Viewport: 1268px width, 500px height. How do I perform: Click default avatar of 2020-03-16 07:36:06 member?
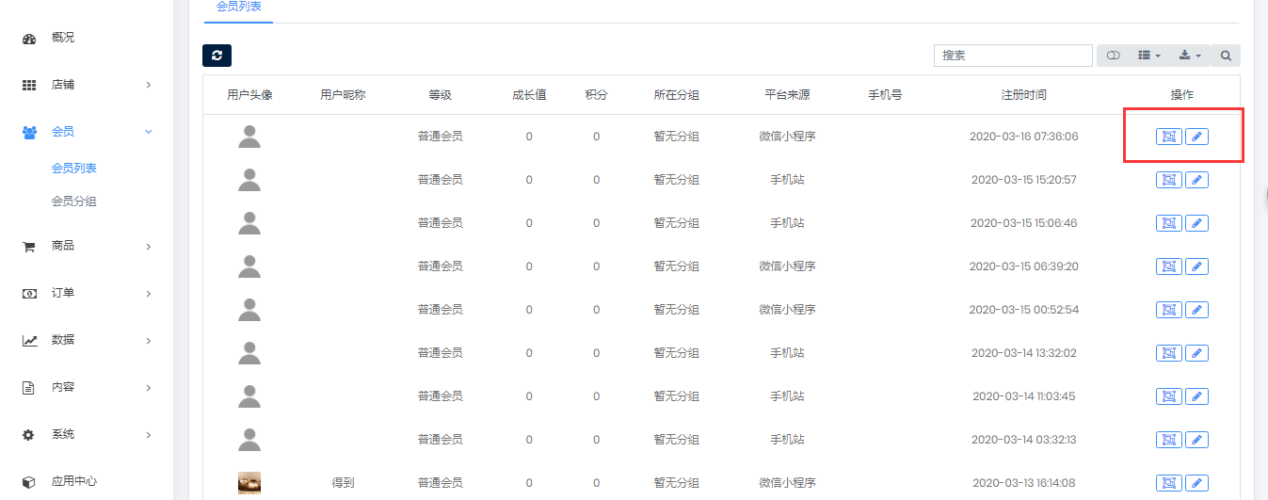click(249, 137)
